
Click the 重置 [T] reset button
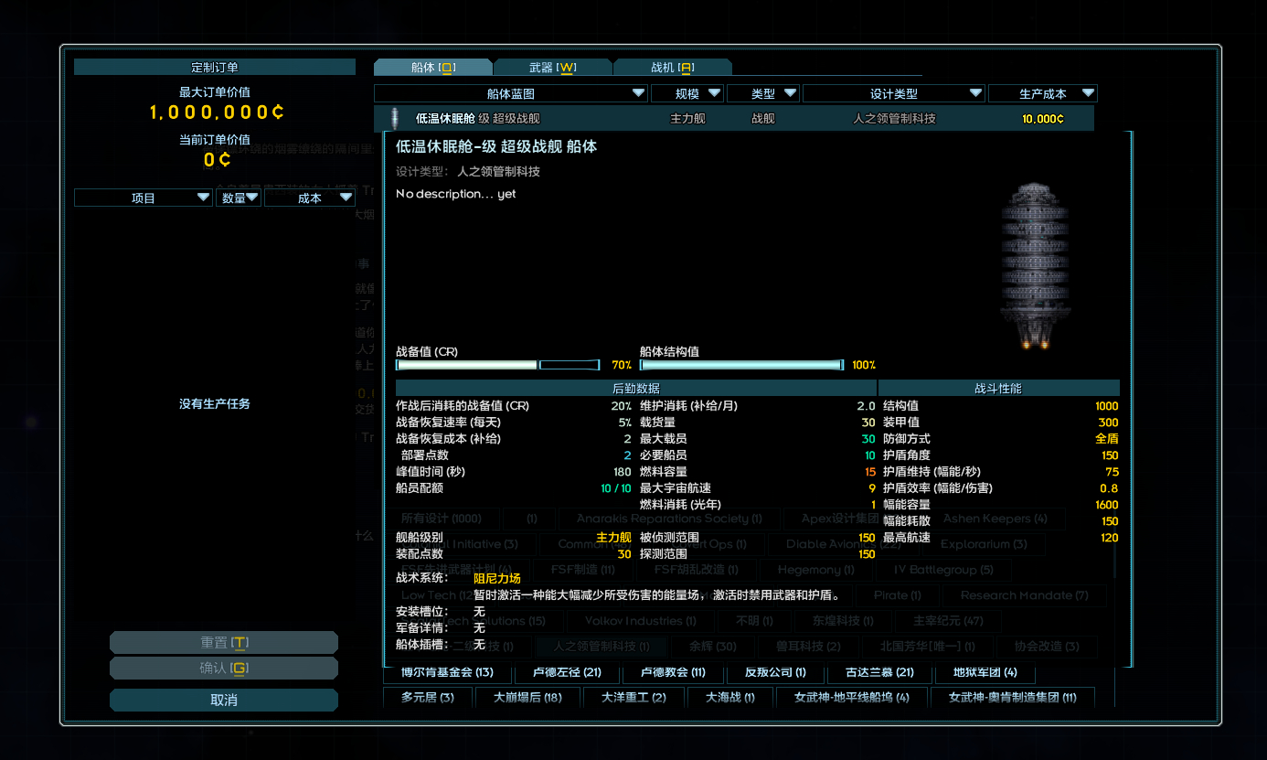point(224,643)
